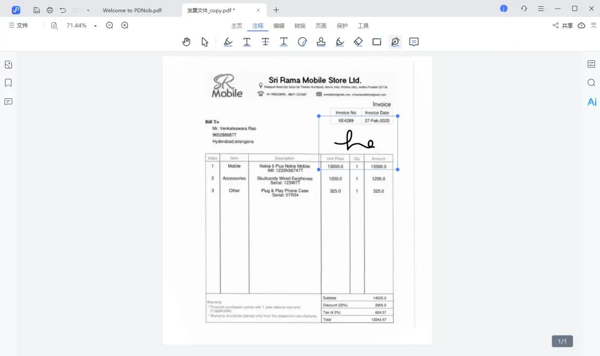Open the bookmarks sidebar panel

pyautogui.click(x=8, y=83)
